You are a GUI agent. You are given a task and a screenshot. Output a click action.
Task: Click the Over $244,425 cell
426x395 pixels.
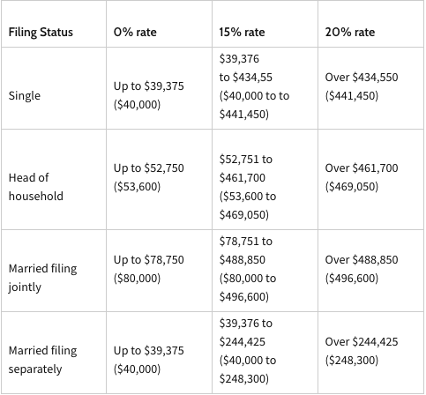click(x=370, y=353)
